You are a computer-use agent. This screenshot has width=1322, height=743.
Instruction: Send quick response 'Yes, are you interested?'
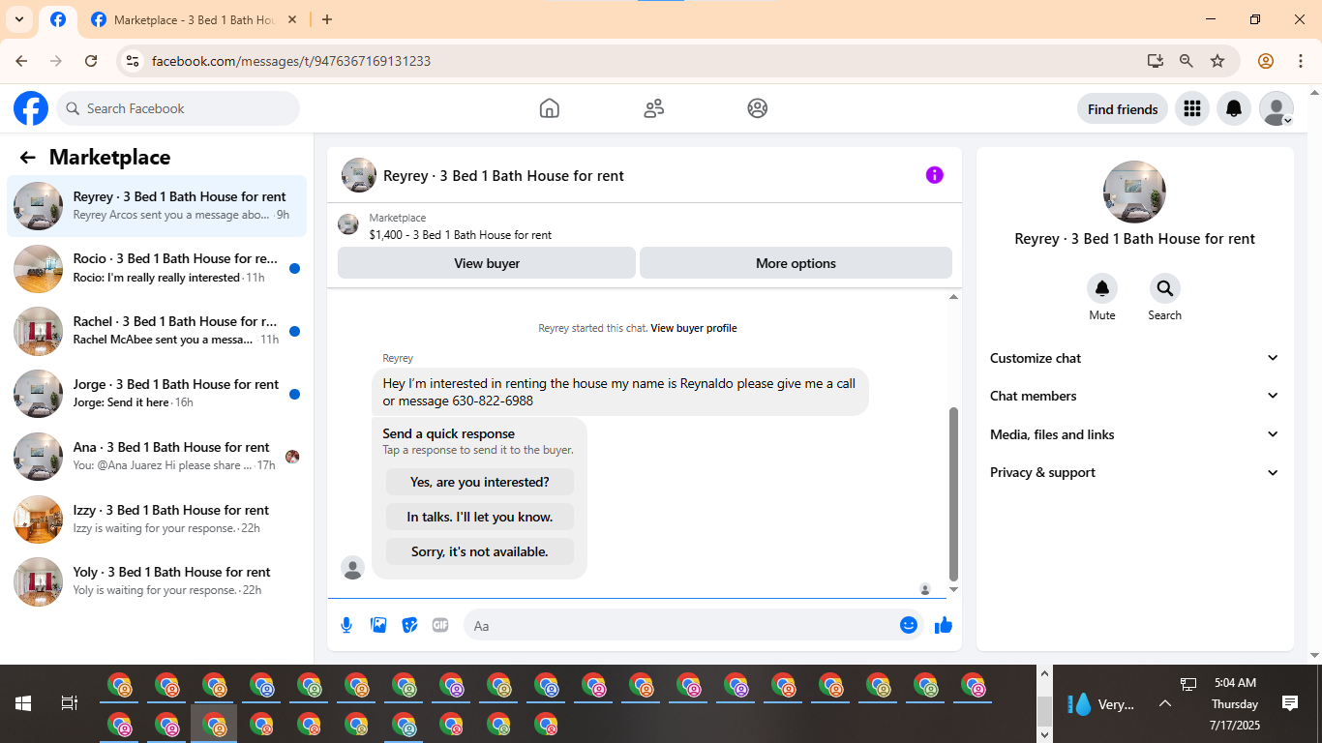pyautogui.click(x=480, y=482)
